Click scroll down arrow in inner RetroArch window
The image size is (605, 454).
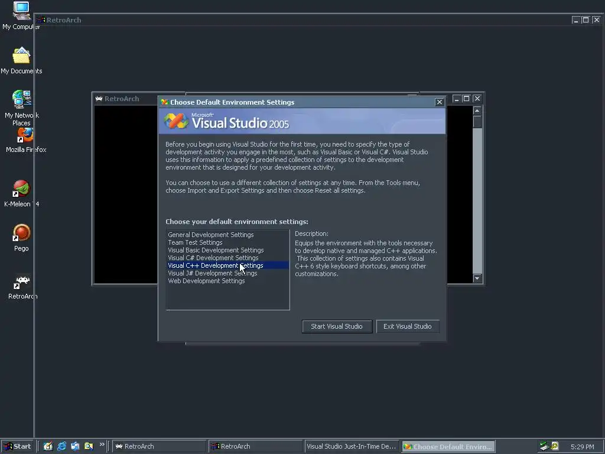477,278
